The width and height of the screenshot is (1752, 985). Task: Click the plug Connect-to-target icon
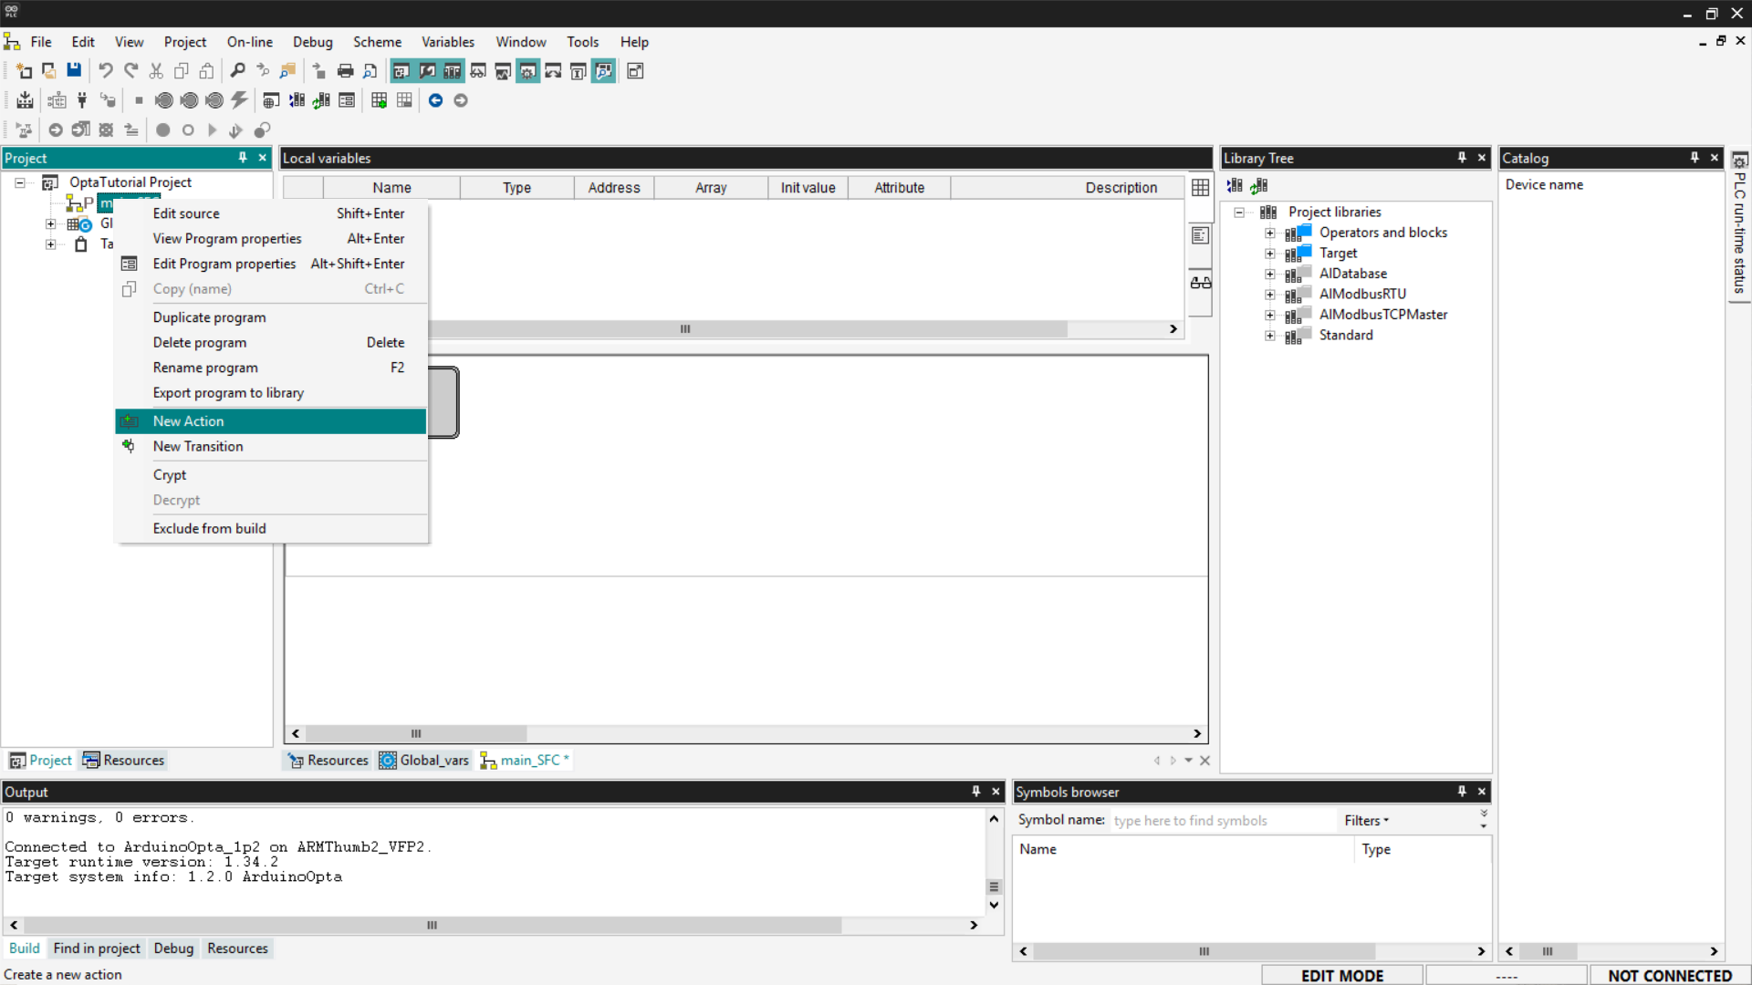tap(82, 100)
